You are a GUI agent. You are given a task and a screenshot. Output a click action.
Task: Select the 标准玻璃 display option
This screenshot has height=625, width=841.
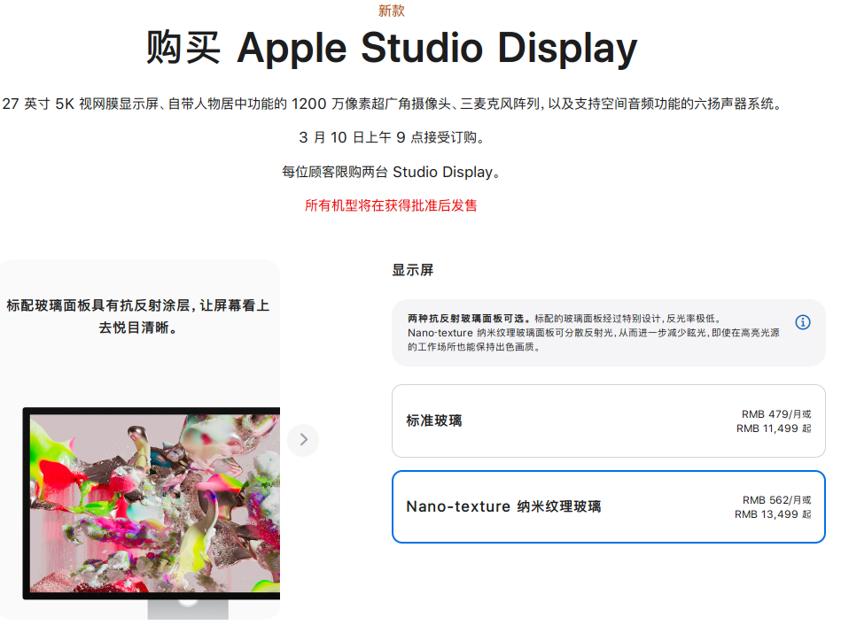click(608, 421)
